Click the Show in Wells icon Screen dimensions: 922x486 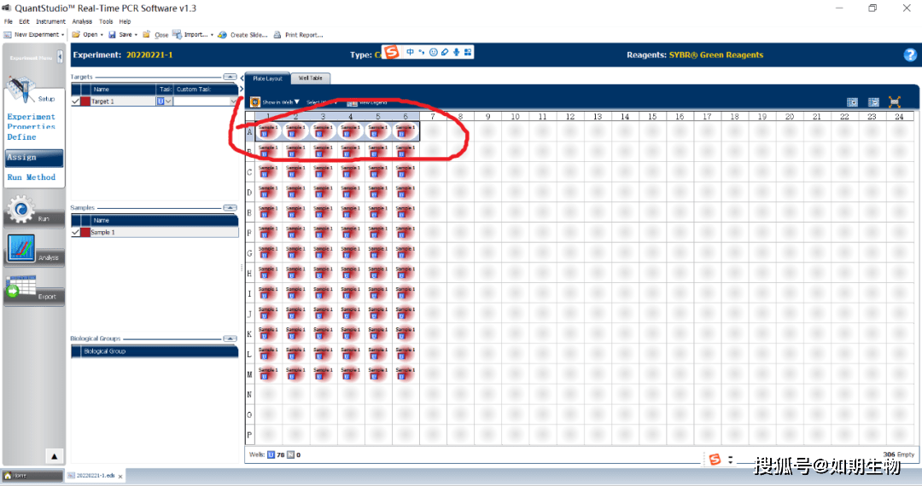coord(255,102)
